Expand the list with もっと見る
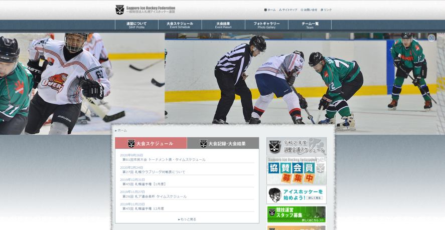 pos(187,219)
